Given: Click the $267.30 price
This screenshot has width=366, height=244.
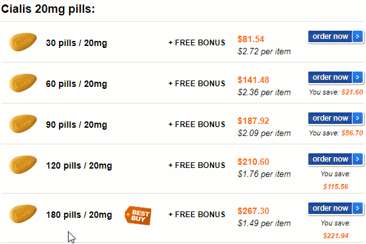Looking at the screenshot, I should pyautogui.click(x=253, y=211).
